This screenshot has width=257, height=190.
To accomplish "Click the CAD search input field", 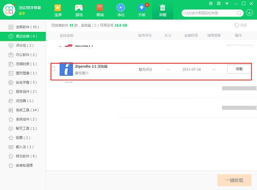I will coord(210,13).
